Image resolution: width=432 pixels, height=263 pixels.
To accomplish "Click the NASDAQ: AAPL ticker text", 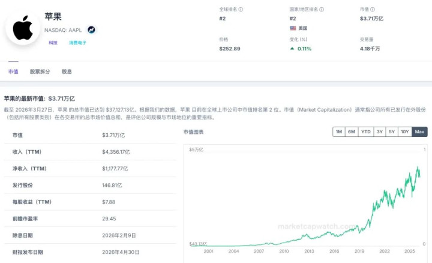I will pos(63,30).
